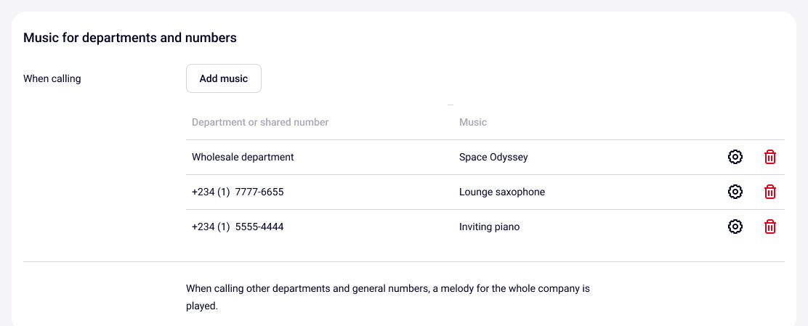Click the Department or shared number header
Image resolution: width=808 pixels, height=326 pixels.
click(x=260, y=122)
